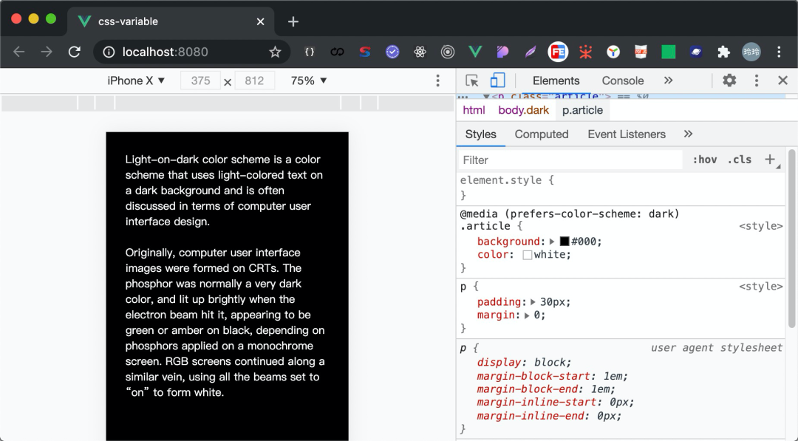Select html in the breadcrumb

coord(474,110)
